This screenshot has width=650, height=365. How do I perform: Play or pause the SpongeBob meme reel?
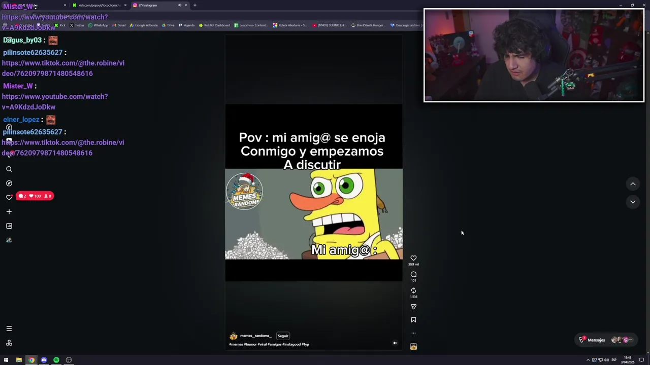coord(314,193)
